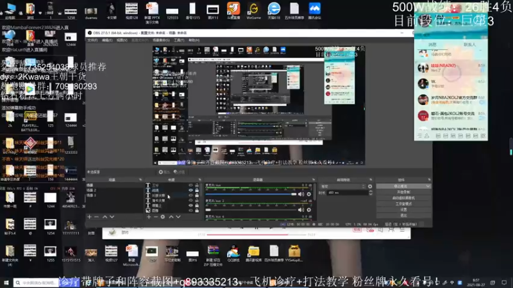Viewport: 513px width, 288px height.
Task: Move the scene up in the Scenes list
Action: point(105,217)
